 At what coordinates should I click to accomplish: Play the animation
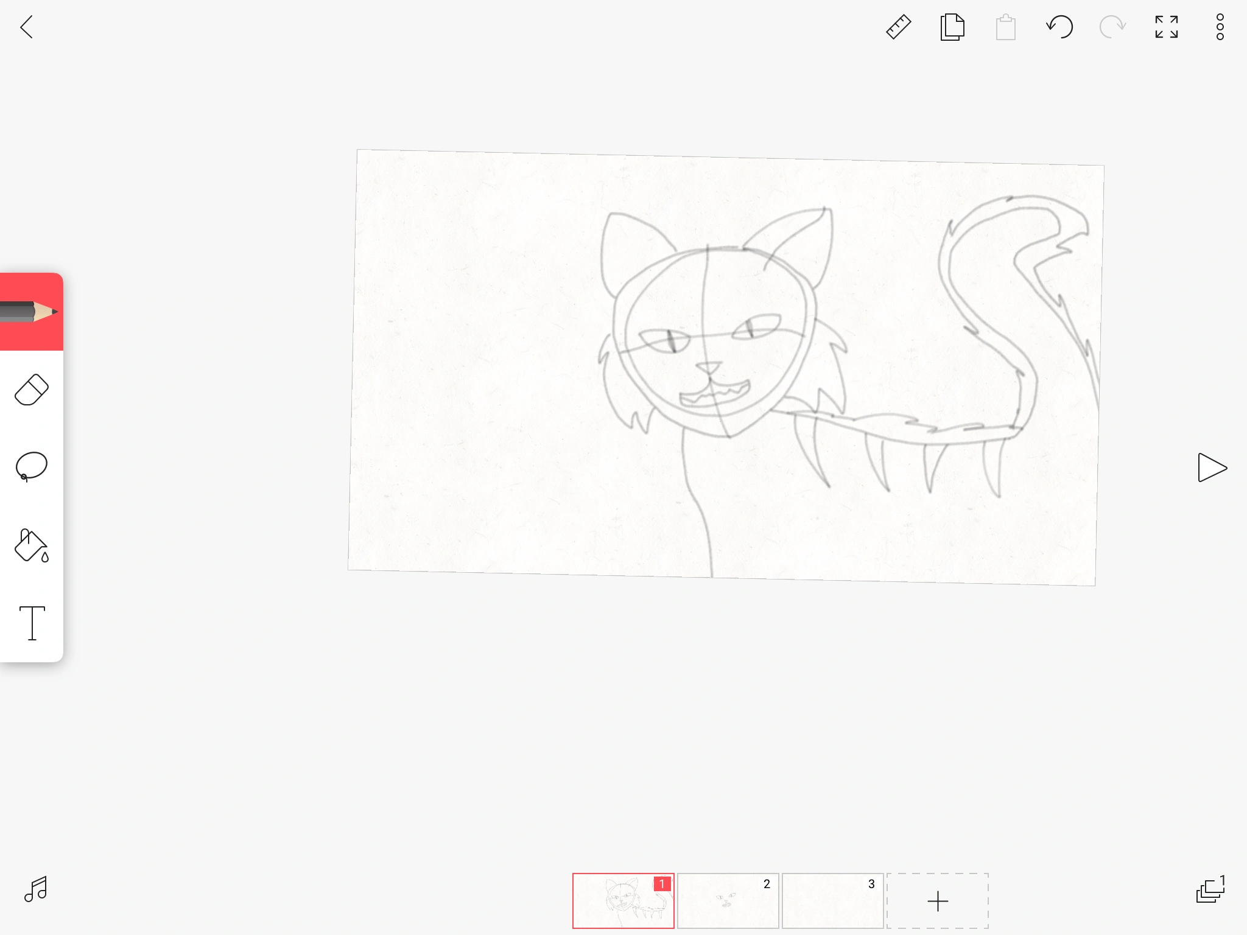1211,467
